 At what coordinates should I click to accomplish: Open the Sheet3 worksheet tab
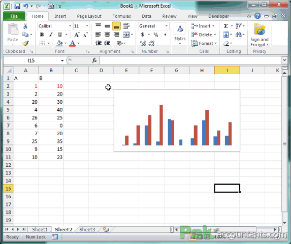(87, 230)
